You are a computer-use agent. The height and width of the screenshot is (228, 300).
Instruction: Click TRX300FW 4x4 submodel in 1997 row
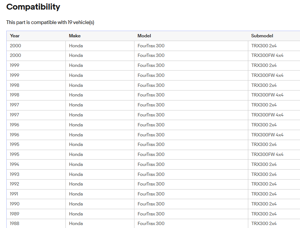coord(267,115)
